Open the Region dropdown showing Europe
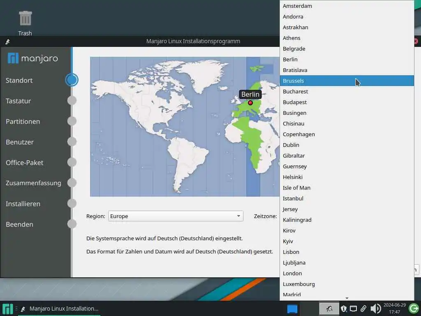 click(176, 216)
